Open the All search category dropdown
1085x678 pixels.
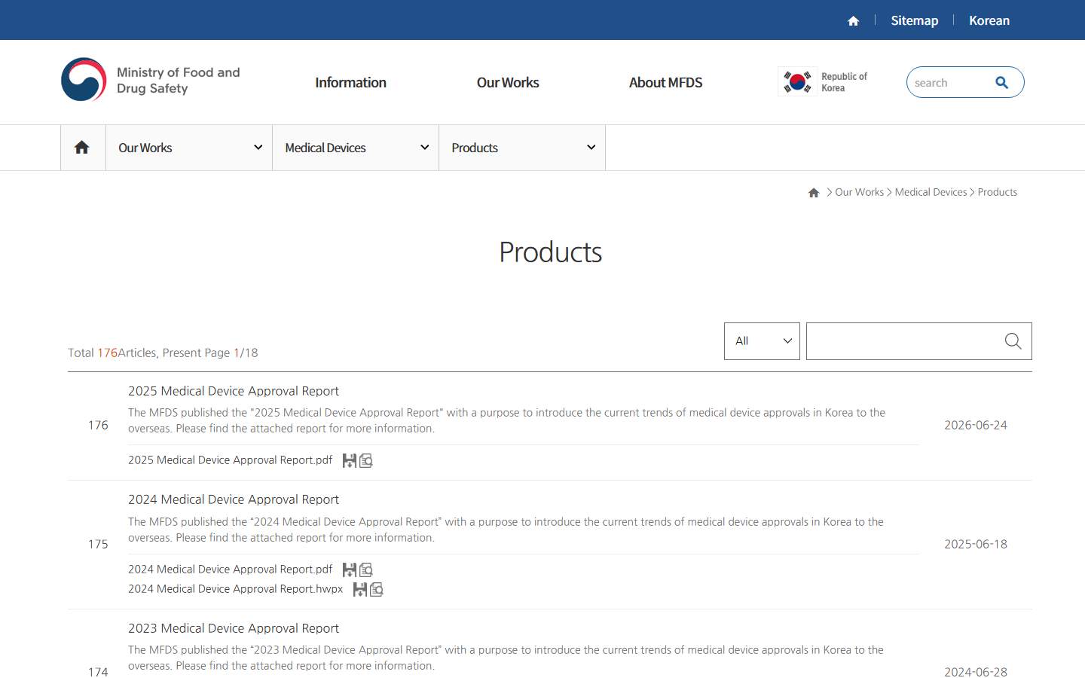pyautogui.click(x=762, y=341)
